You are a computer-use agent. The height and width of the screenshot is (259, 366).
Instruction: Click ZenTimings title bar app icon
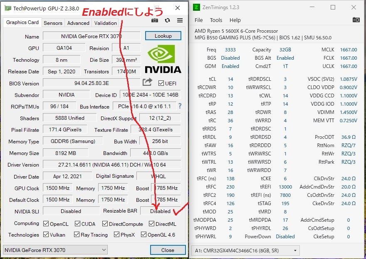197,7
